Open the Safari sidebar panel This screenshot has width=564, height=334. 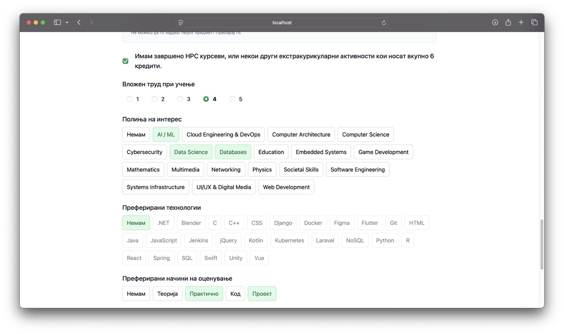[57, 22]
